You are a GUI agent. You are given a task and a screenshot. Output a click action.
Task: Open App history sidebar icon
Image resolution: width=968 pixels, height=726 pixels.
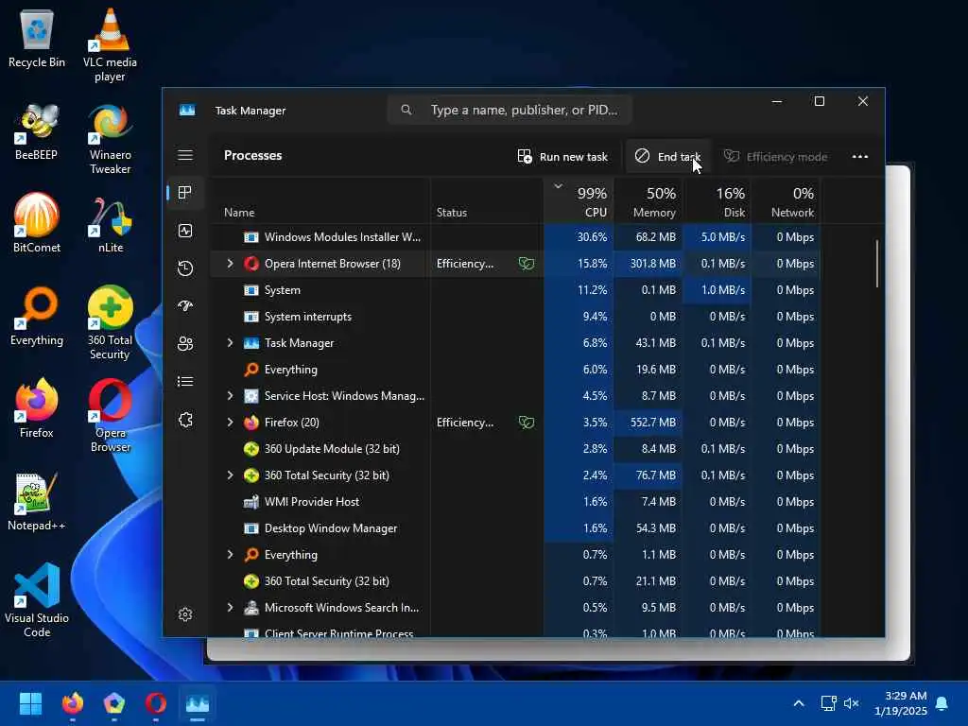click(185, 268)
